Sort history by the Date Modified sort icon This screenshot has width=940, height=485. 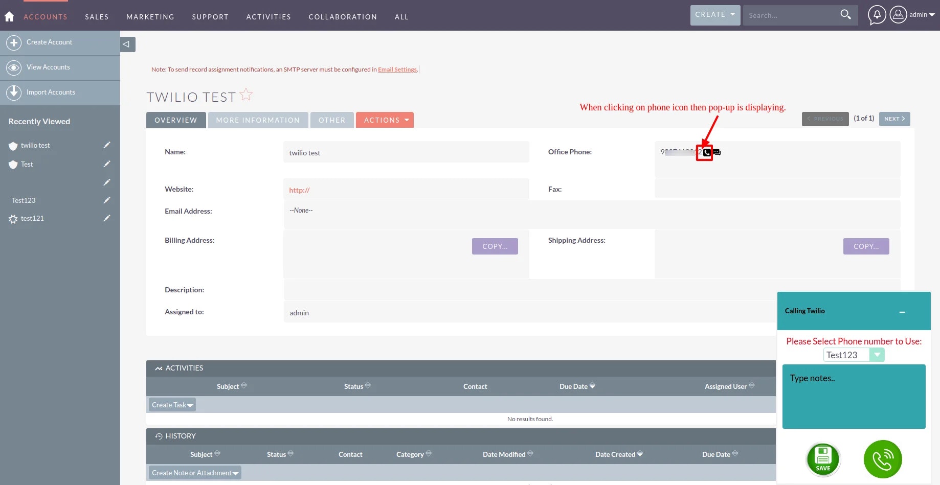[x=530, y=453]
